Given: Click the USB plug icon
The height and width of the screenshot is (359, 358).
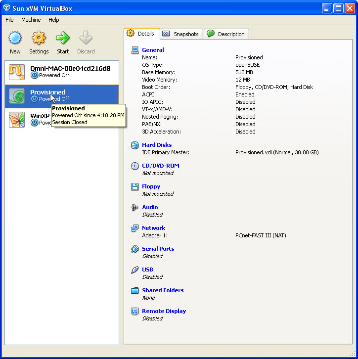Looking at the screenshot, I should [135, 270].
